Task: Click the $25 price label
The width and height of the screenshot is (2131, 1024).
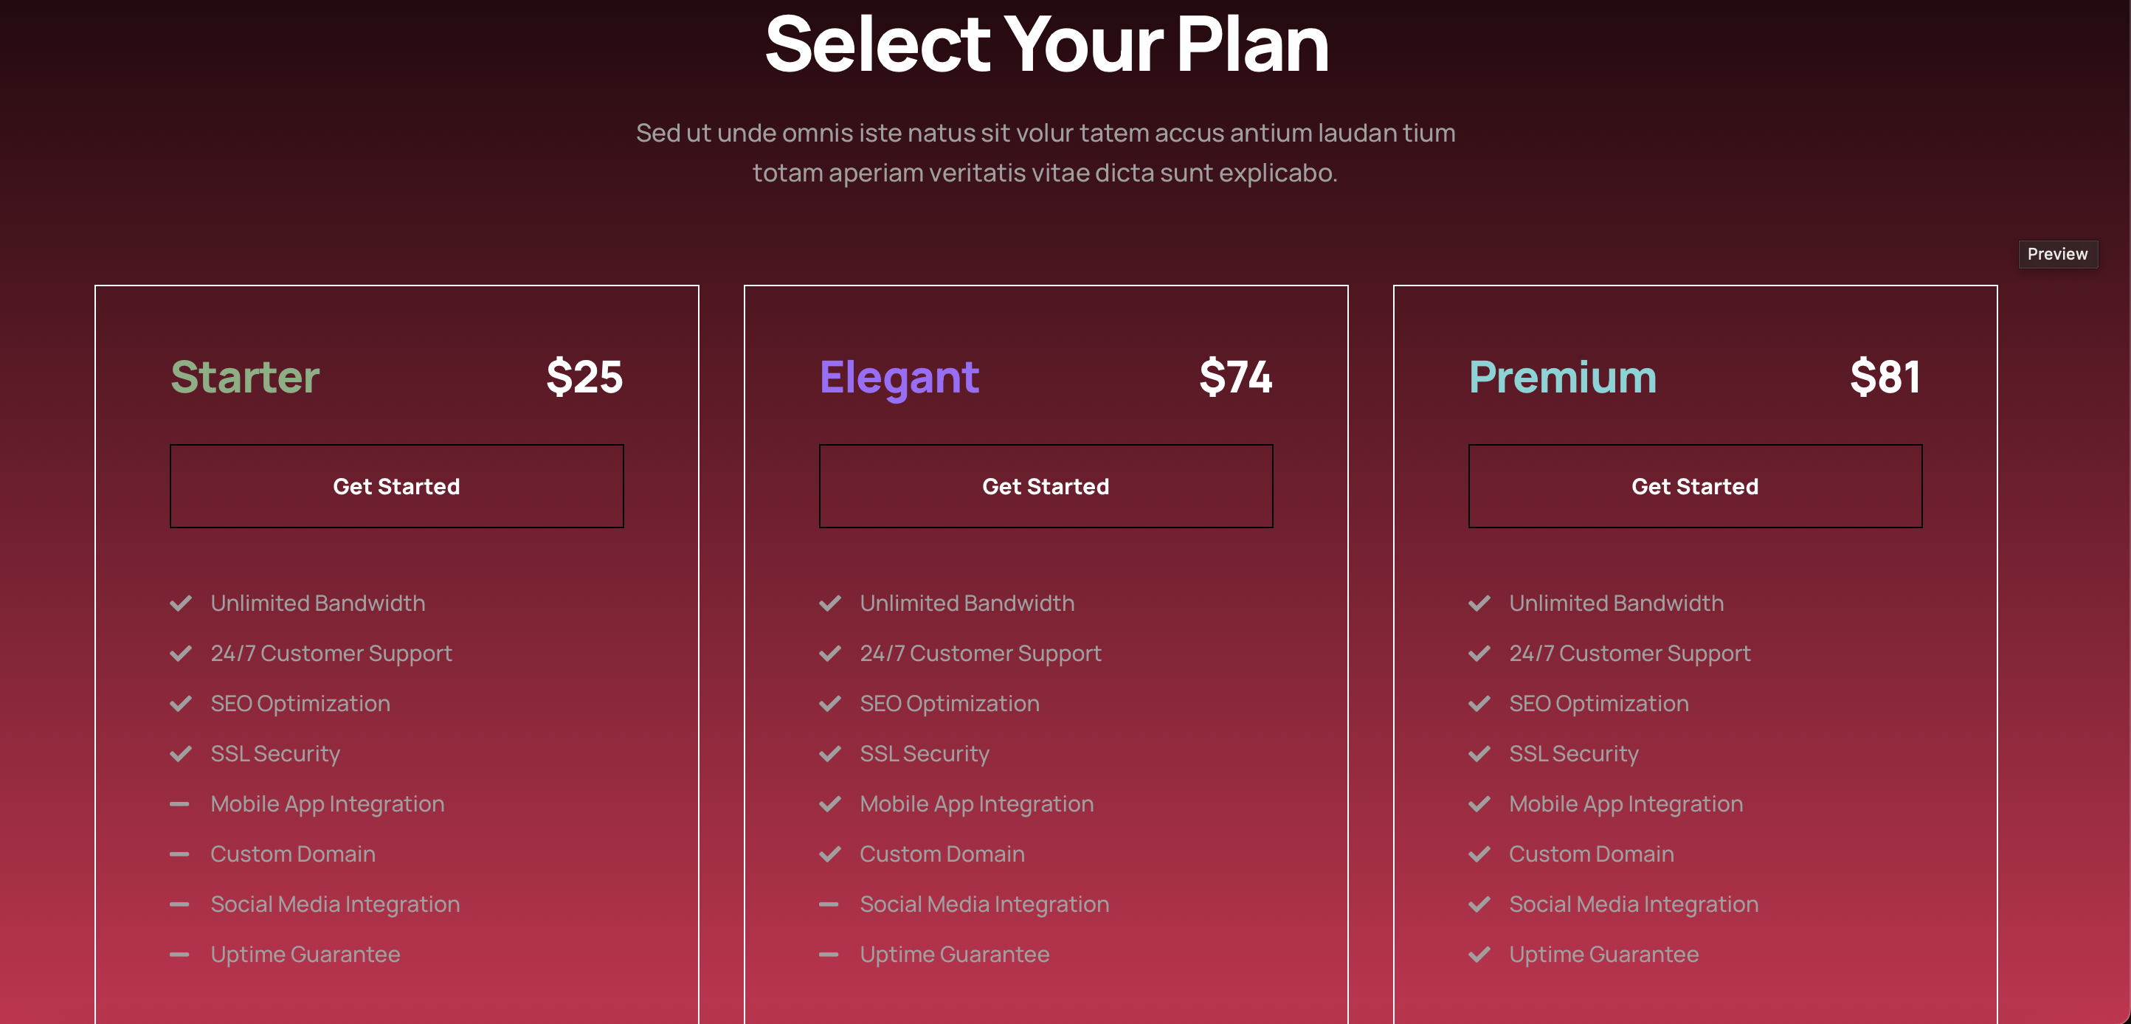Action: [x=584, y=377]
